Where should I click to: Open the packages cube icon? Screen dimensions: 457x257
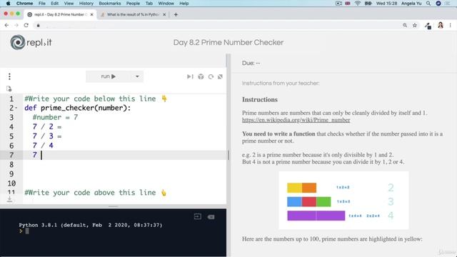tap(201, 76)
